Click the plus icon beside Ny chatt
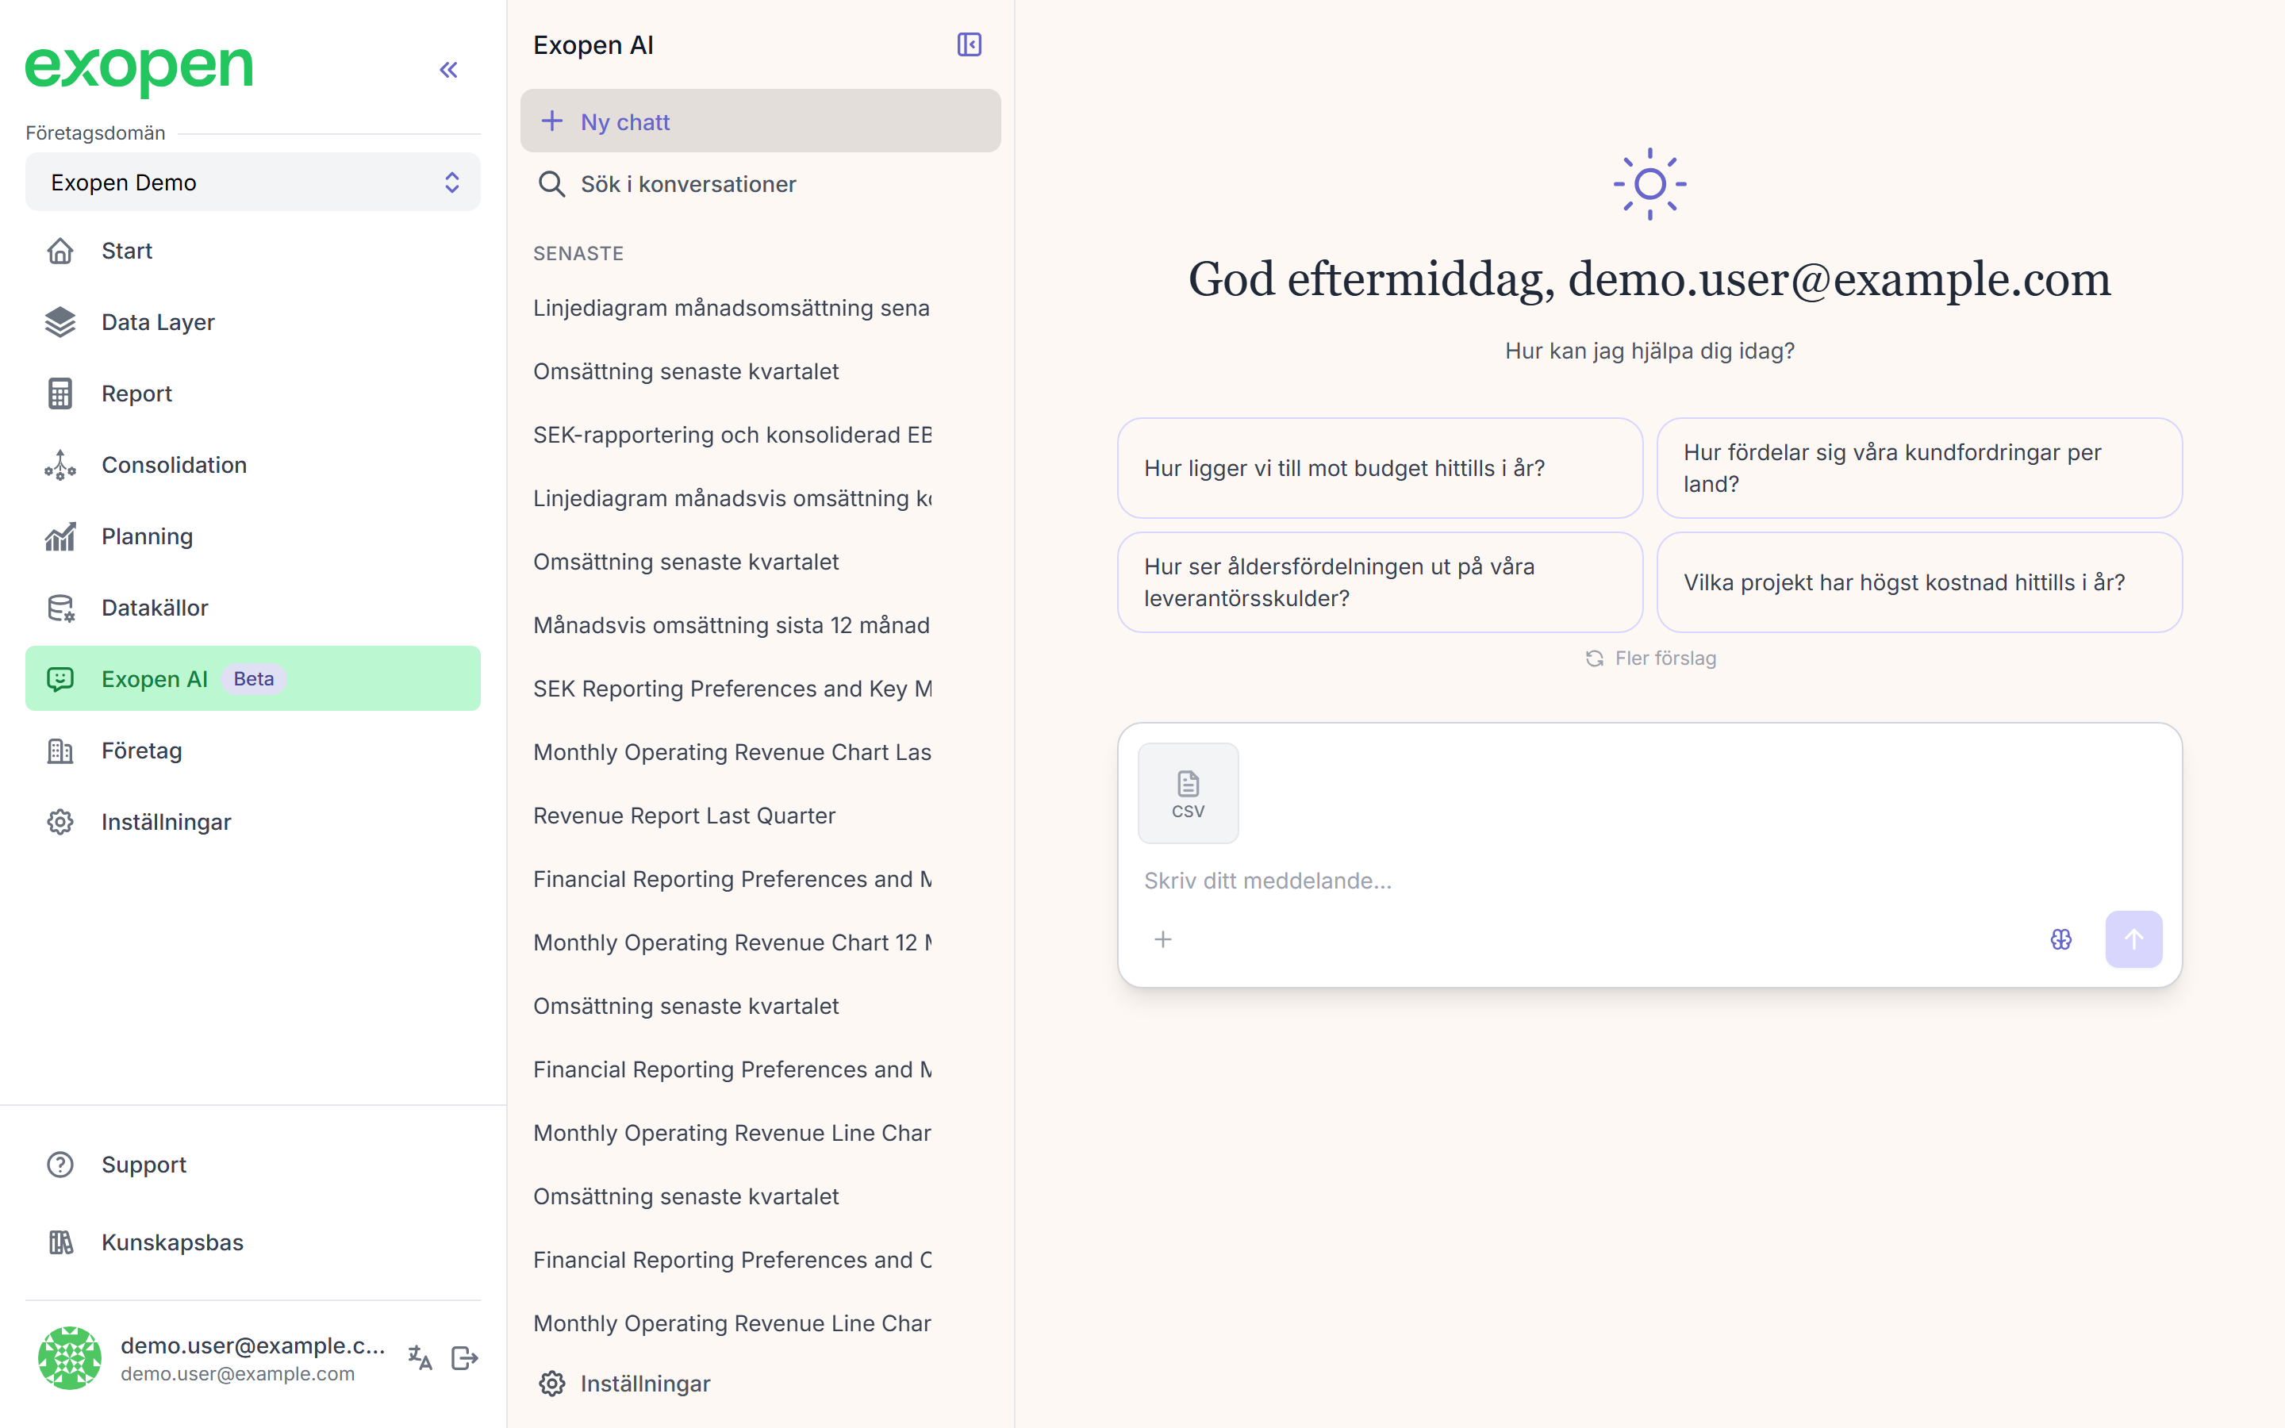The height and width of the screenshot is (1428, 2285). (551, 121)
